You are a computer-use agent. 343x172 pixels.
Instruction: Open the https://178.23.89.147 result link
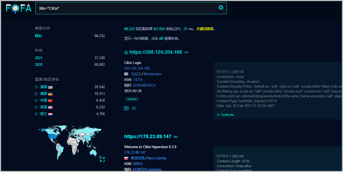tap(148, 137)
